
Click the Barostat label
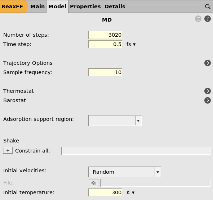click(x=14, y=100)
